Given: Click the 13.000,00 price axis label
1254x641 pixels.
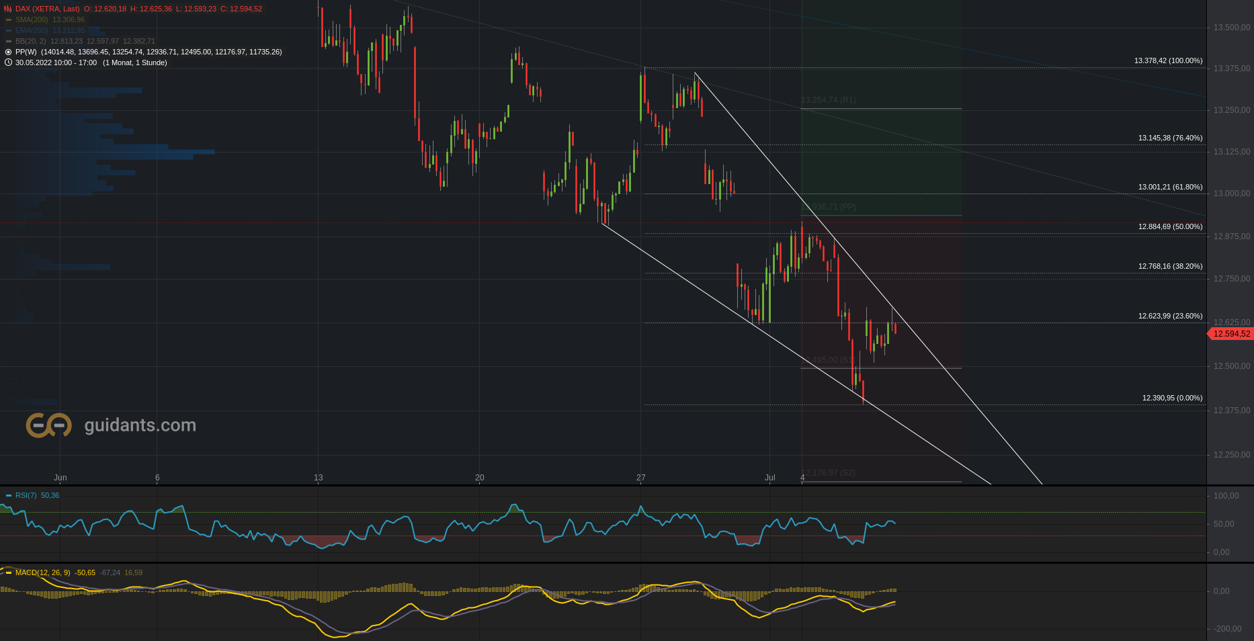Looking at the screenshot, I should [1232, 194].
